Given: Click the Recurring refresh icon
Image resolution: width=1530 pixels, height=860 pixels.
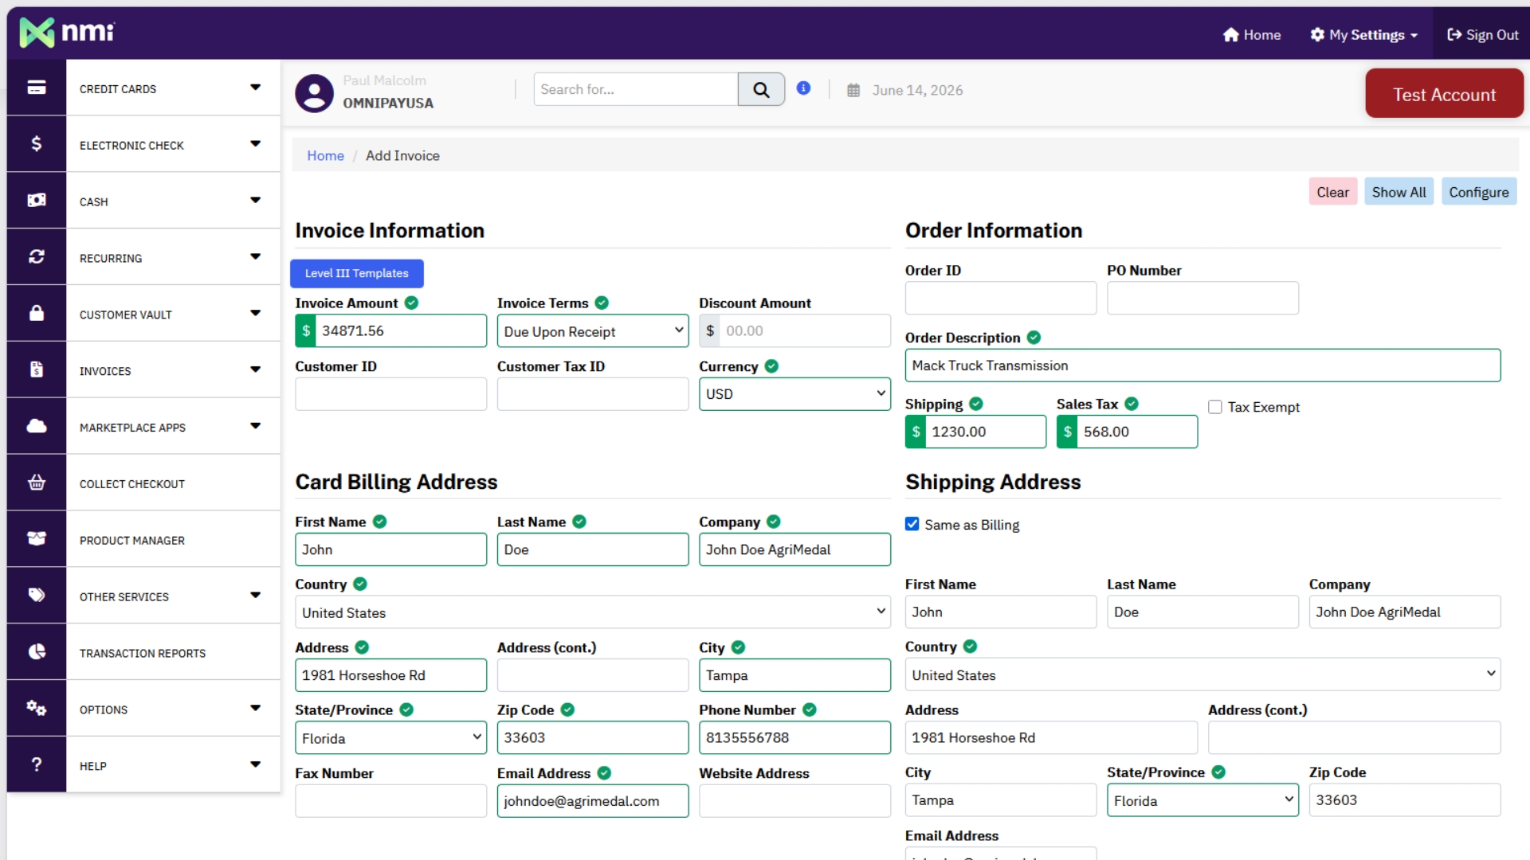Looking at the screenshot, I should 37,257.
